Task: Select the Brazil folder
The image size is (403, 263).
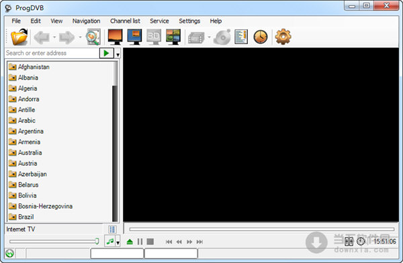Action: click(21, 217)
